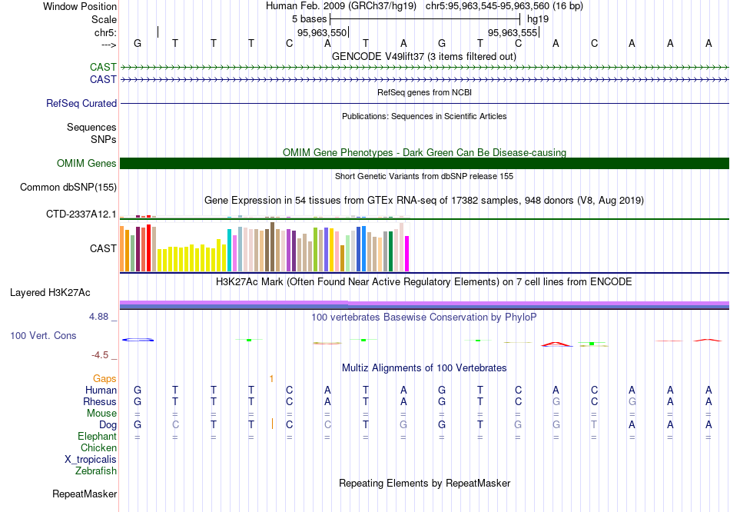Click the cyan bar in CAST expression chart

230,250
